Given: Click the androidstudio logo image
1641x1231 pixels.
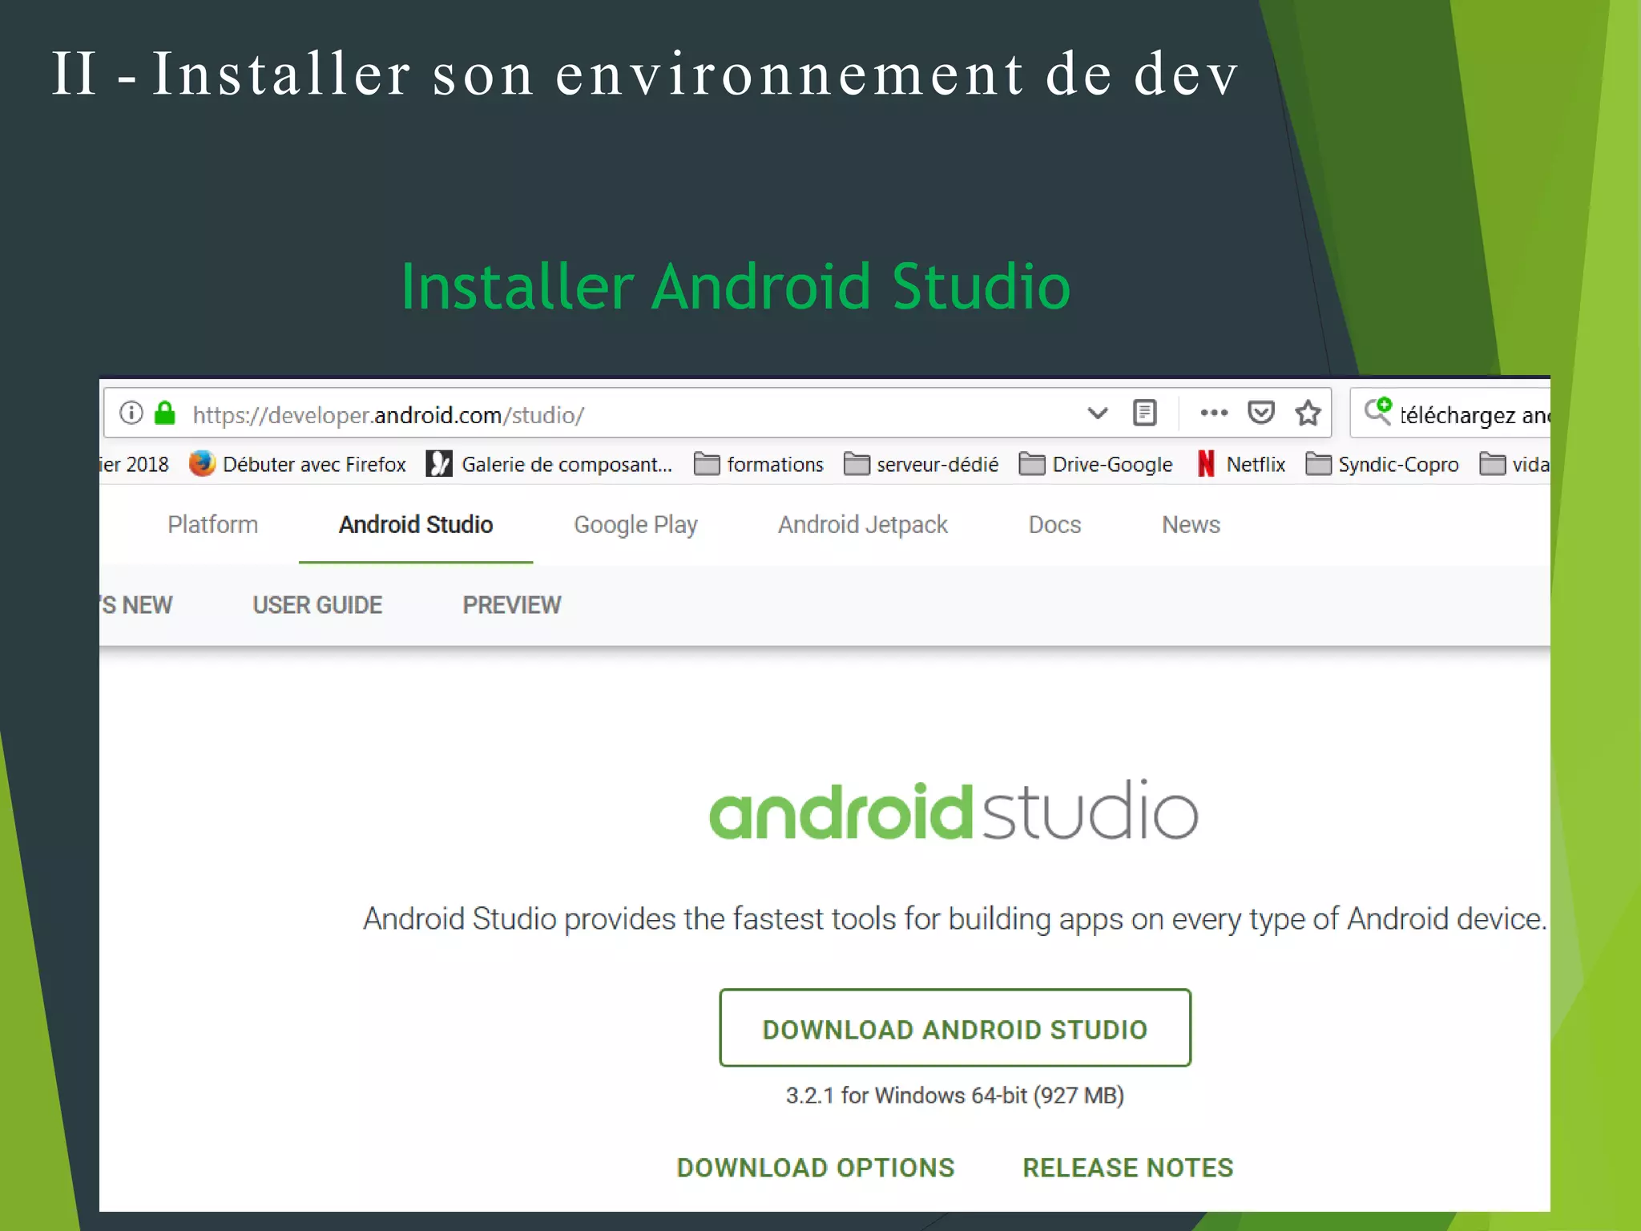Looking at the screenshot, I should [954, 811].
